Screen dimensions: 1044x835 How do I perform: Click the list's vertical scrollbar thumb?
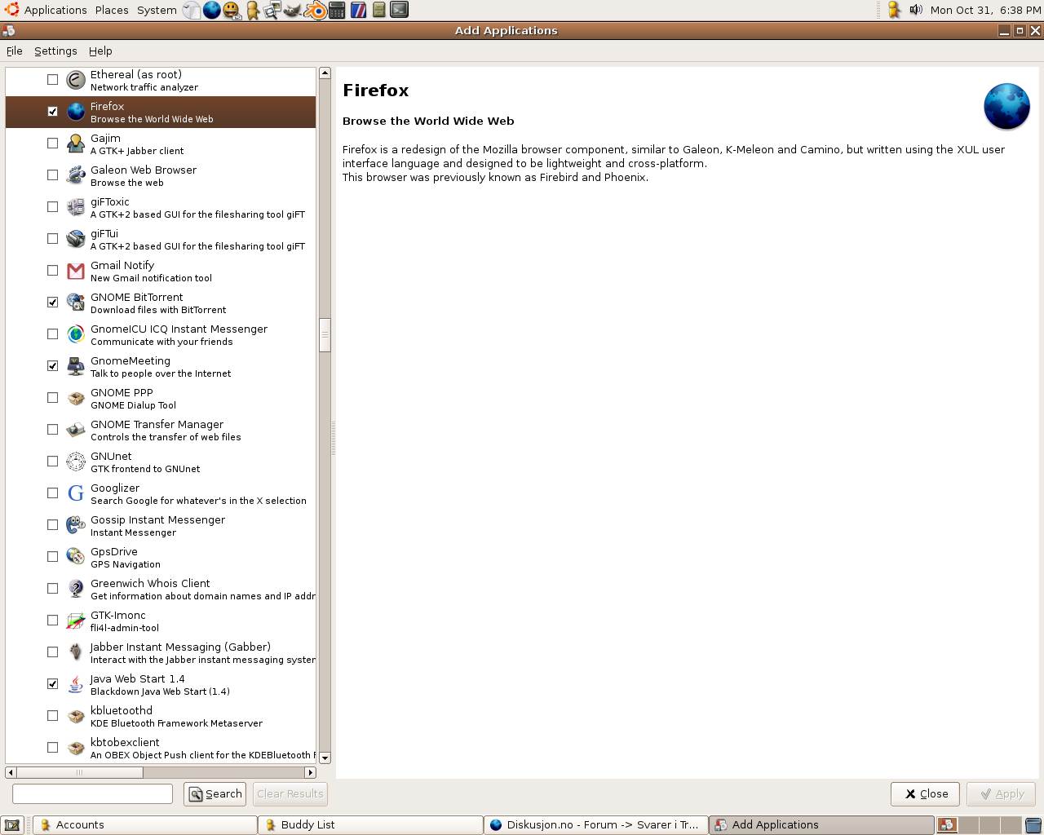coord(325,334)
